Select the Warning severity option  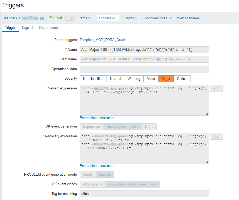134,79
